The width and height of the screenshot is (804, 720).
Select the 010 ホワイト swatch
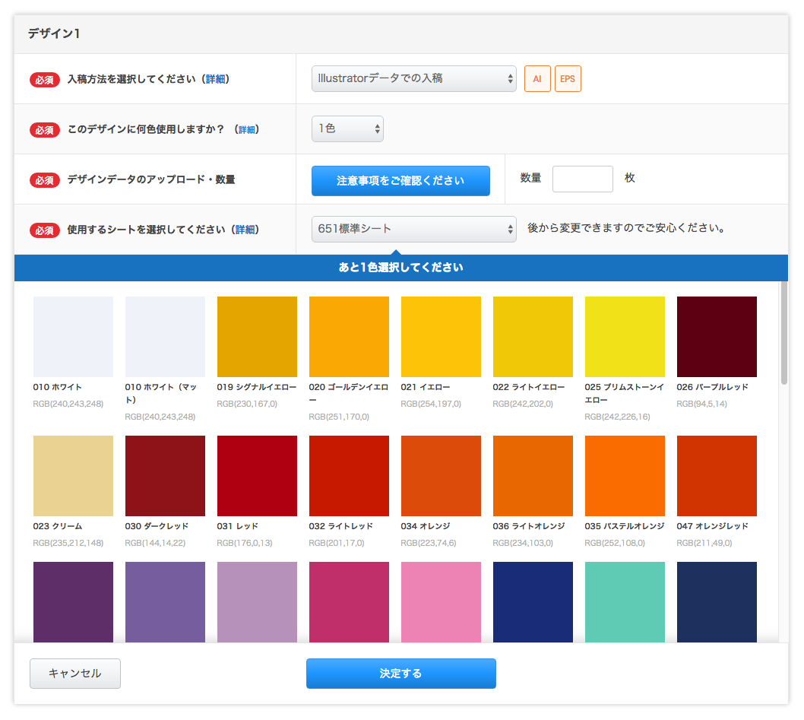73,337
